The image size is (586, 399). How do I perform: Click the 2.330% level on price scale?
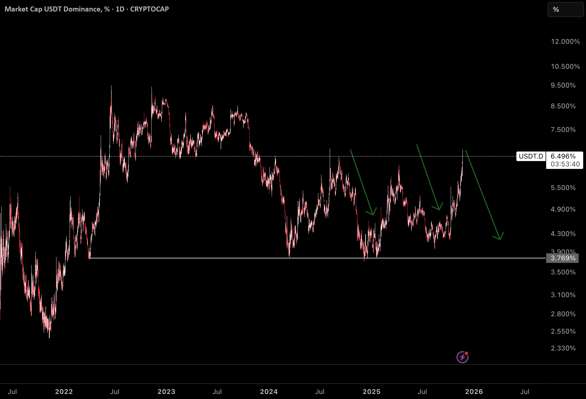tap(563, 348)
